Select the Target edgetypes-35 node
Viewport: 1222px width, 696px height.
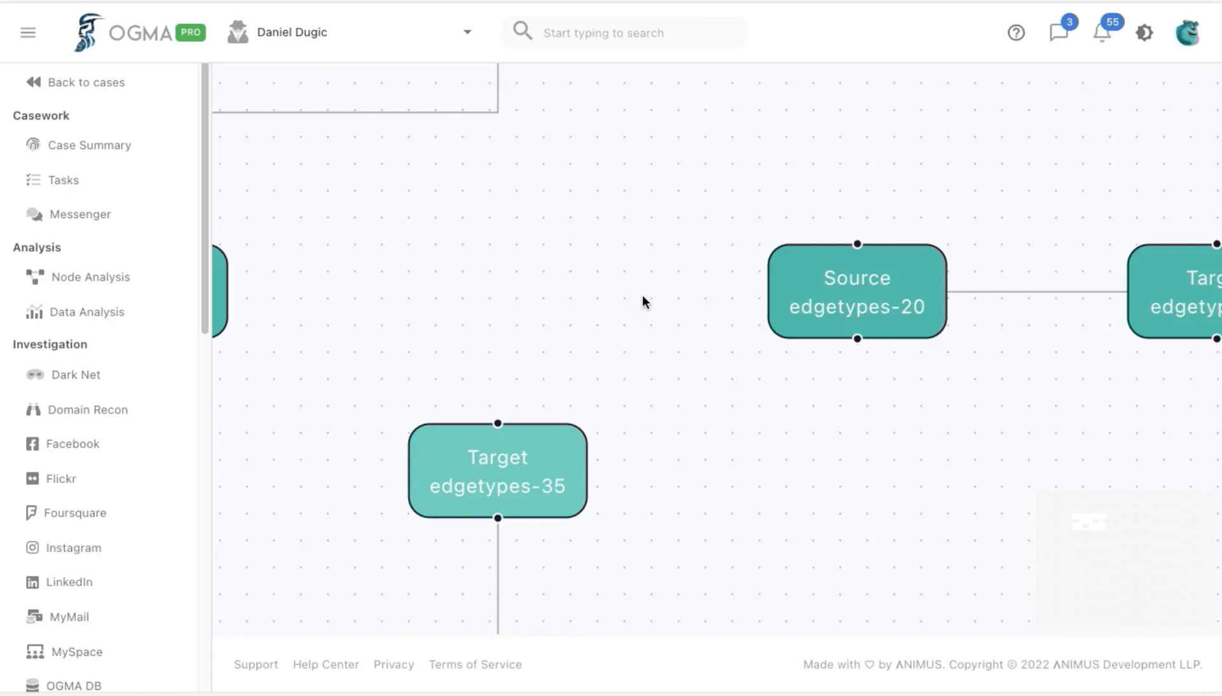coord(497,471)
